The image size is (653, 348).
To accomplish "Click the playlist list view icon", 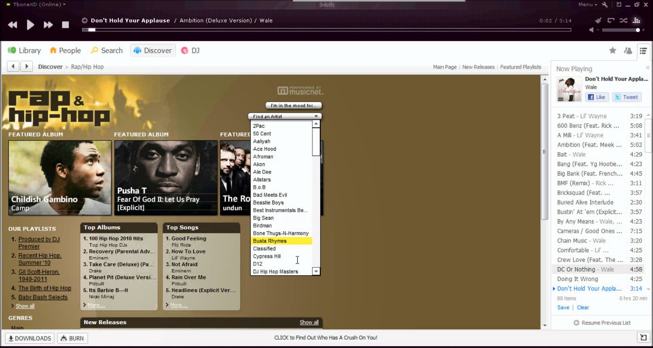I will point(643,51).
